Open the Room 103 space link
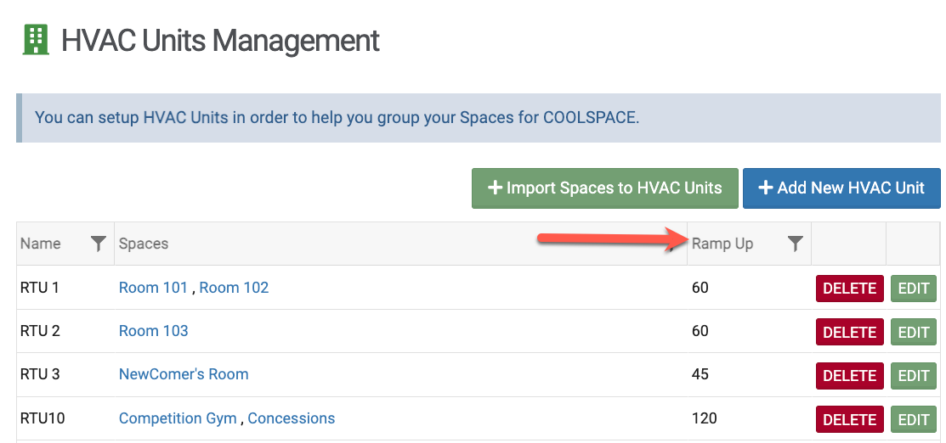This screenshot has height=443, width=946. (154, 331)
